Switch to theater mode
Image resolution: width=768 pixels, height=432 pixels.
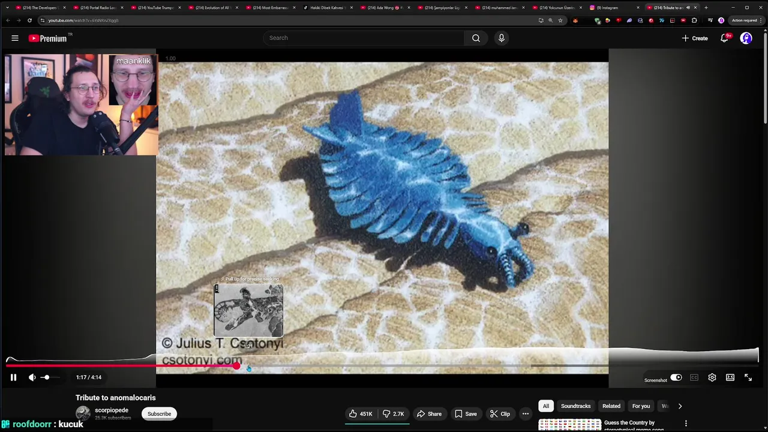730,377
